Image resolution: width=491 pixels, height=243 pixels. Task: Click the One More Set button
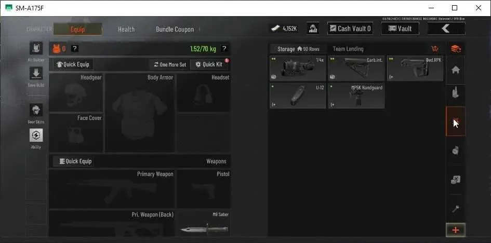(170, 64)
